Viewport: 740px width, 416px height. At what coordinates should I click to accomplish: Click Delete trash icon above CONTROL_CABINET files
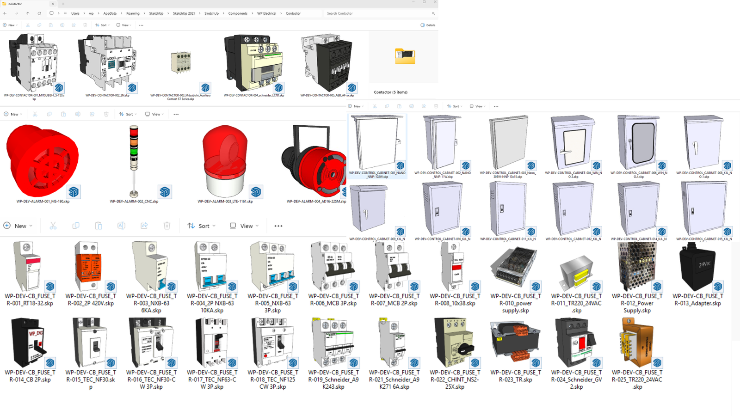click(x=436, y=106)
